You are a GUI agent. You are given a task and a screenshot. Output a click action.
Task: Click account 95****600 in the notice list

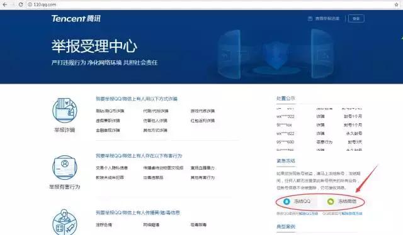tap(285, 142)
